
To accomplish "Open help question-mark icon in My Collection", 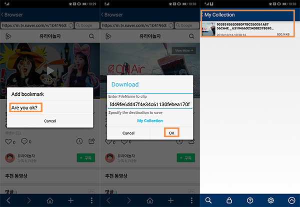I will coord(250,201).
